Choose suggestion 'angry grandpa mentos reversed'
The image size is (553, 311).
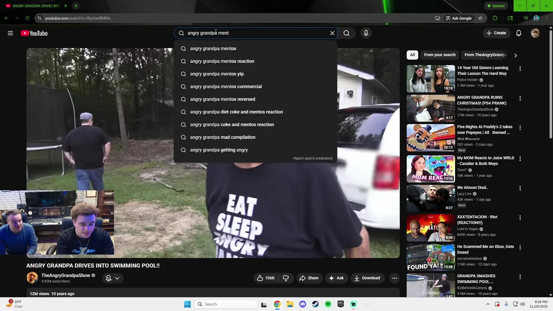point(255,99)
